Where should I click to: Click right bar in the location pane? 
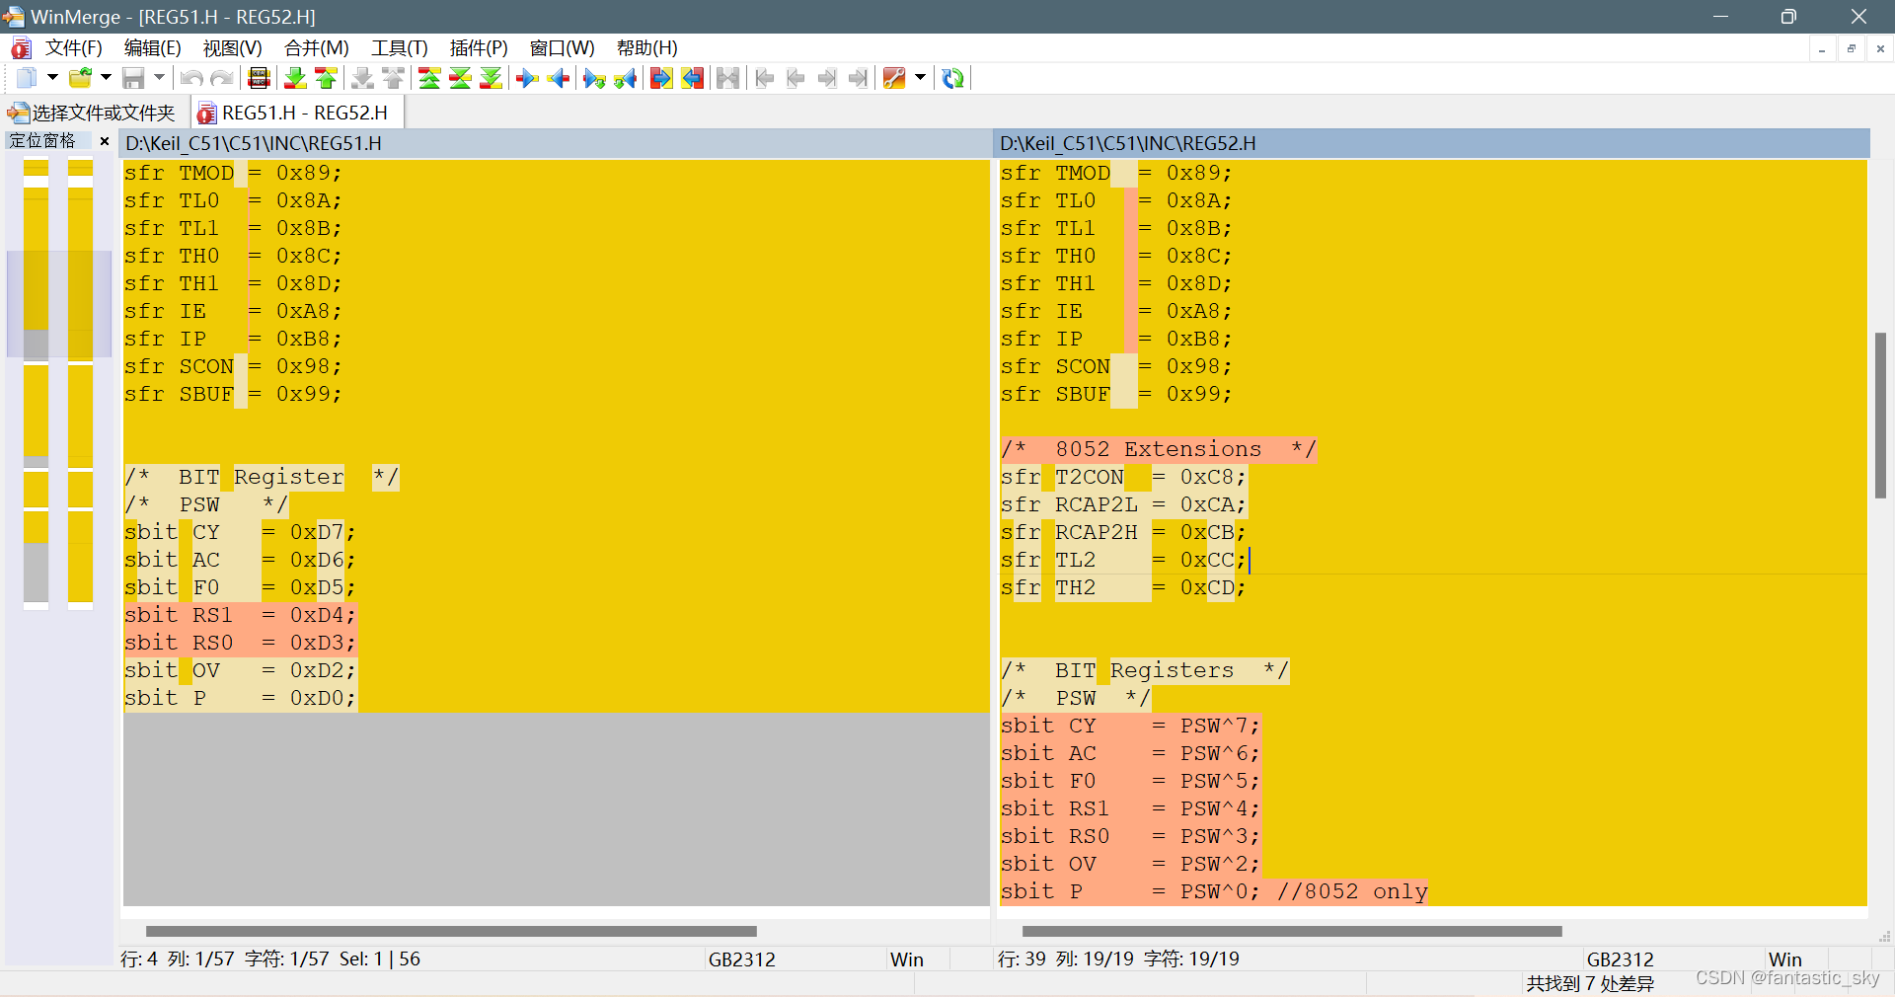pos(80,383)
